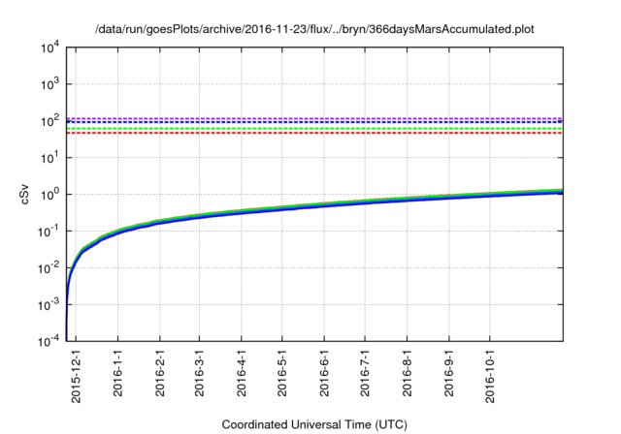The width and height of the screenshot is (621, 434).
Task: Click the 10^1 y-axis tick label
Action: pos(49,157)
